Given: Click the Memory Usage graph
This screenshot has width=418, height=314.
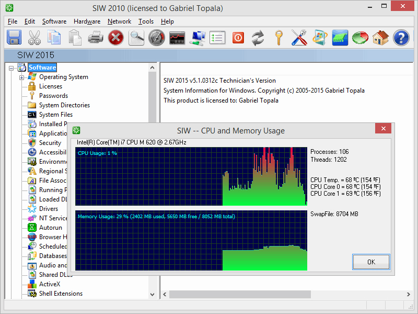Looking at the screenshot, I should click(191, 240).
